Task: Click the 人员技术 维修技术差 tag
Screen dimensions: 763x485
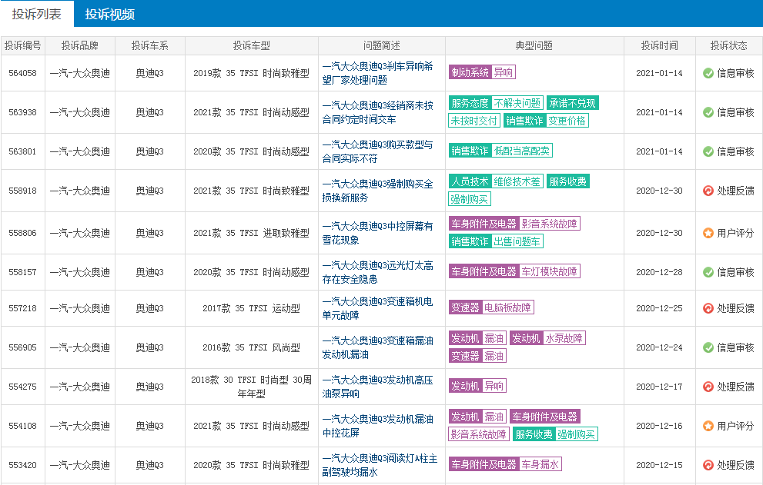Action: tap(496, 181)
